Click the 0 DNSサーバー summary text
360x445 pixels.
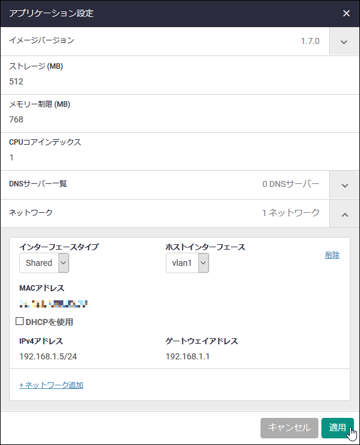(x=291, y=184)
